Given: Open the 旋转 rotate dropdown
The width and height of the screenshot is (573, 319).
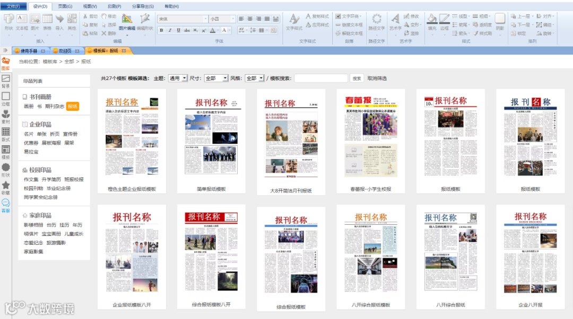Looking at the screenshot, I should click(x=545, y=33).
